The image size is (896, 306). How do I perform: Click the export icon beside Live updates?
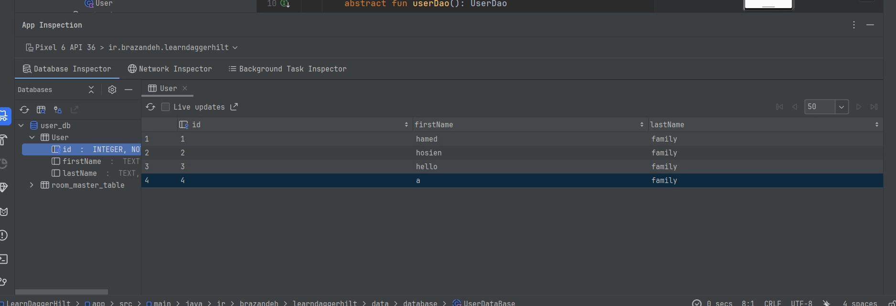coord(234,107)
